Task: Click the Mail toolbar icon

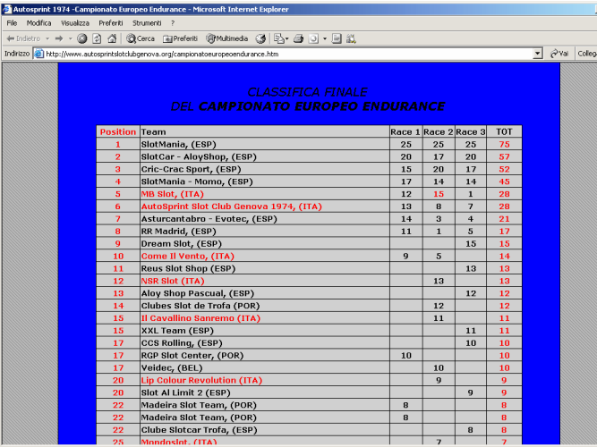Action: 278,38
